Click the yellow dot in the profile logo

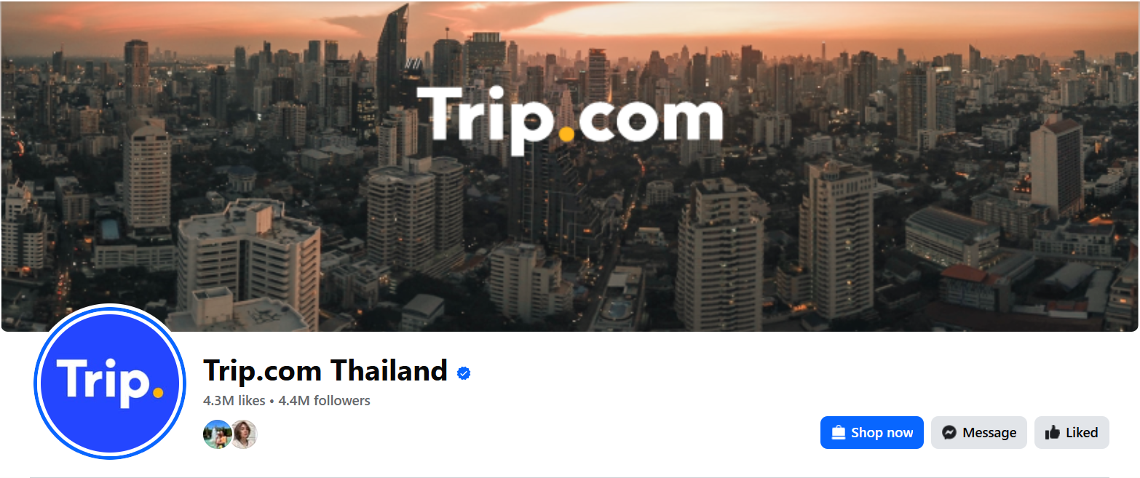click(158, 393)
